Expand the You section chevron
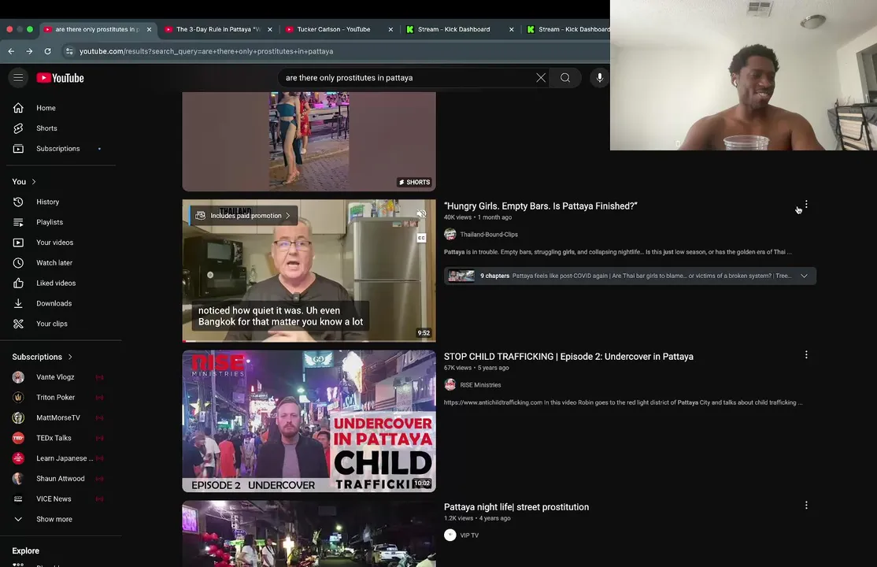 (34, 181)
